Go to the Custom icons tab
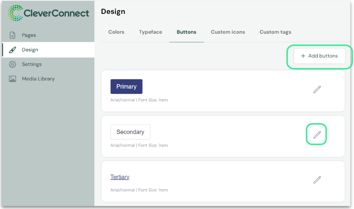This screenshot has width=354, height=209. [228, 32]
